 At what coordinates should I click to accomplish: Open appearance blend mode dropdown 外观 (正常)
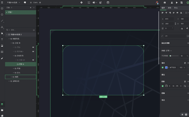[x=167, y=51]
